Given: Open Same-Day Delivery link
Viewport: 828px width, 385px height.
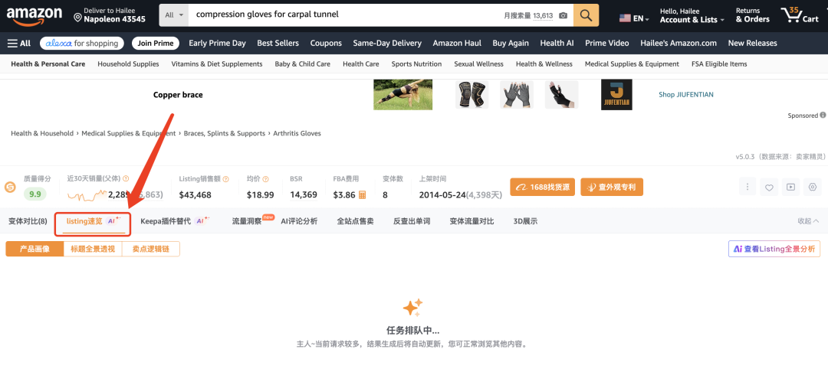Looking at the screenshot, I should point(387,44).
